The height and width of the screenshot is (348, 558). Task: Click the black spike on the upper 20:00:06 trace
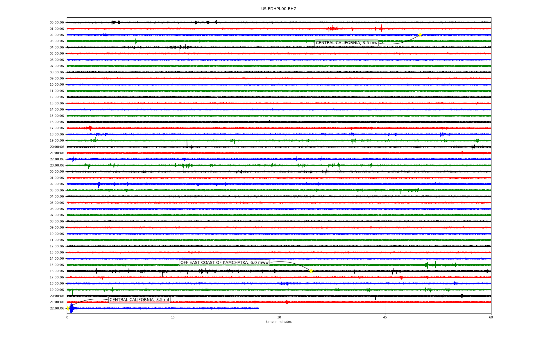pyautogui.click(x=187, y=143)
